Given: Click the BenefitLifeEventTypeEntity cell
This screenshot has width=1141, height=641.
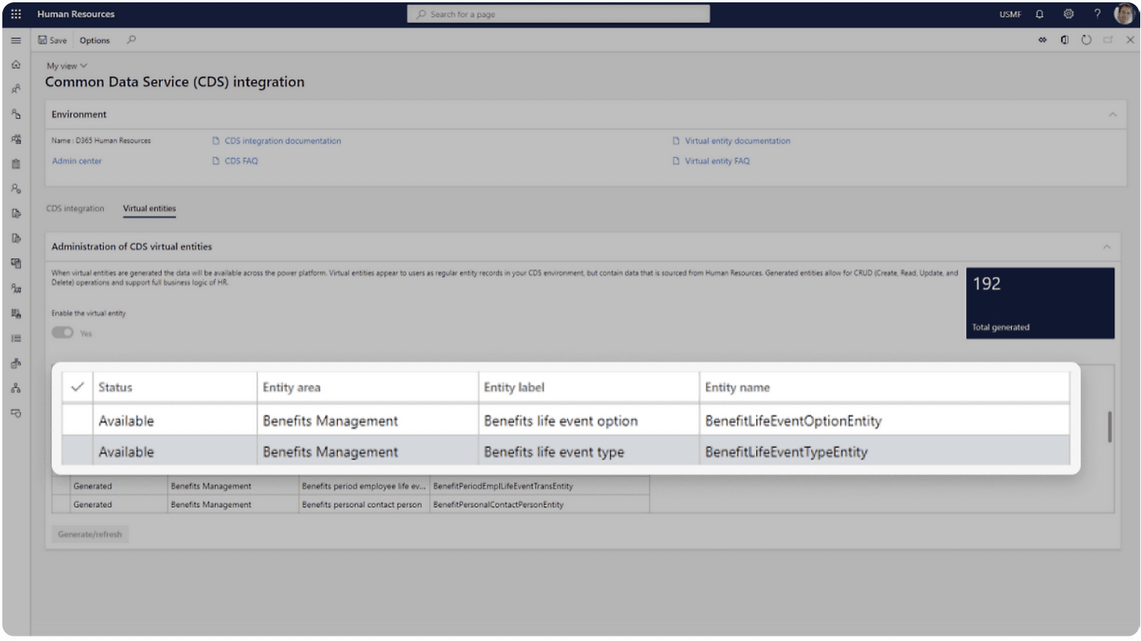Looking at the screenshot, I should 885,452.
